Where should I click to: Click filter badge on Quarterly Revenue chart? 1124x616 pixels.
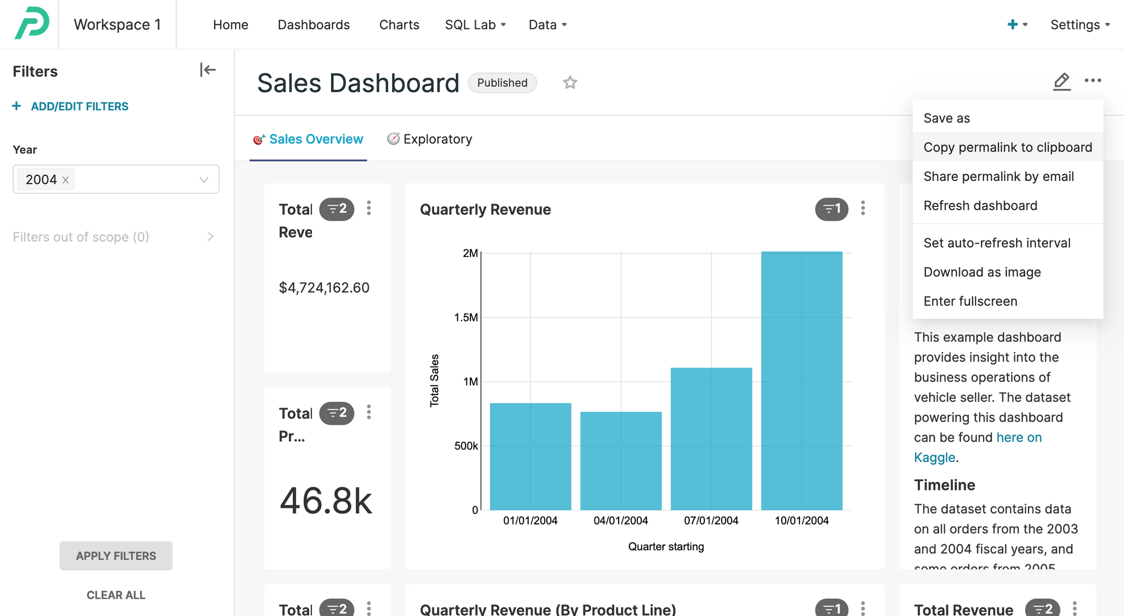(x=831, y=209)
